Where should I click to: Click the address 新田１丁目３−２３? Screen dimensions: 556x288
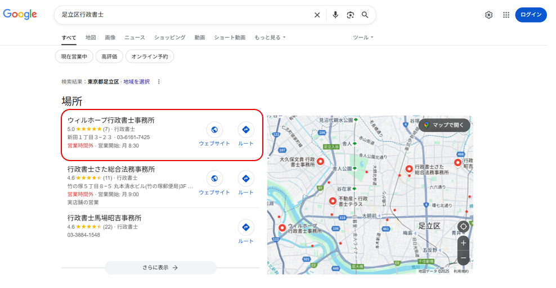pos(89,138)
